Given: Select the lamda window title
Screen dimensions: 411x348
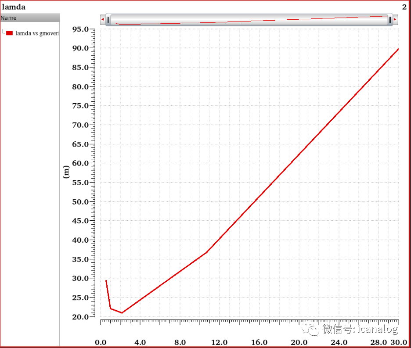Looking at the screenshot, I should click(x=14, y=7).
